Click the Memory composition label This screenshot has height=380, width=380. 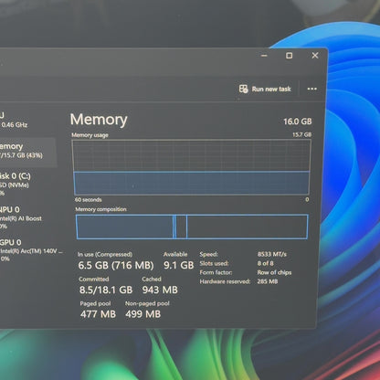pyautogui.click(x=100, y=209)
